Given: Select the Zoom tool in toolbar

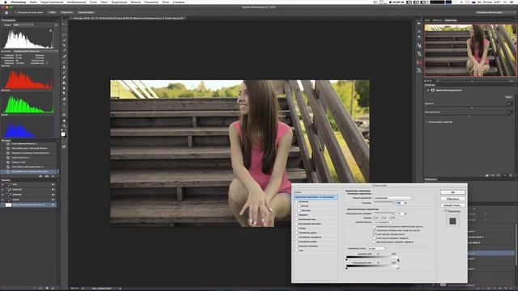Looking at the screenshot, I should (x=64, y=126).
